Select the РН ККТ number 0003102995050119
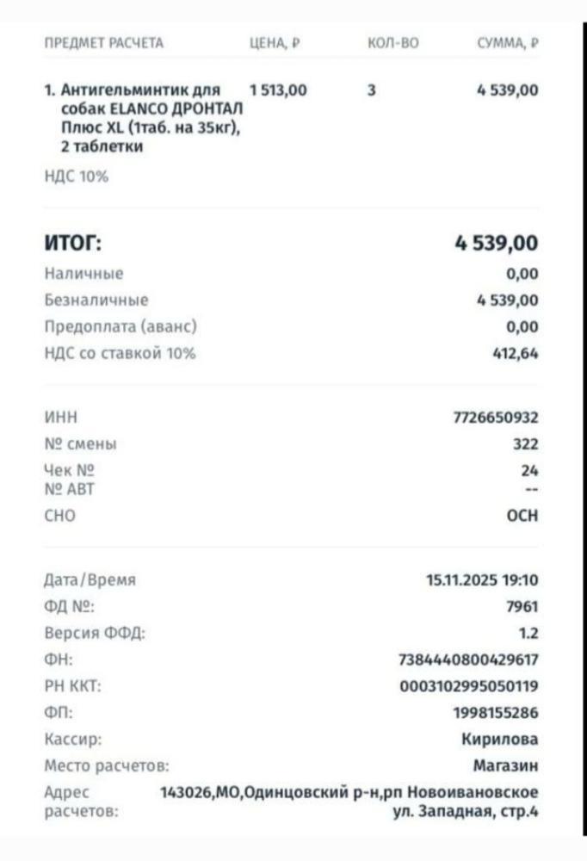Viewport: 587px width, 861px height. tap(468, 686)
